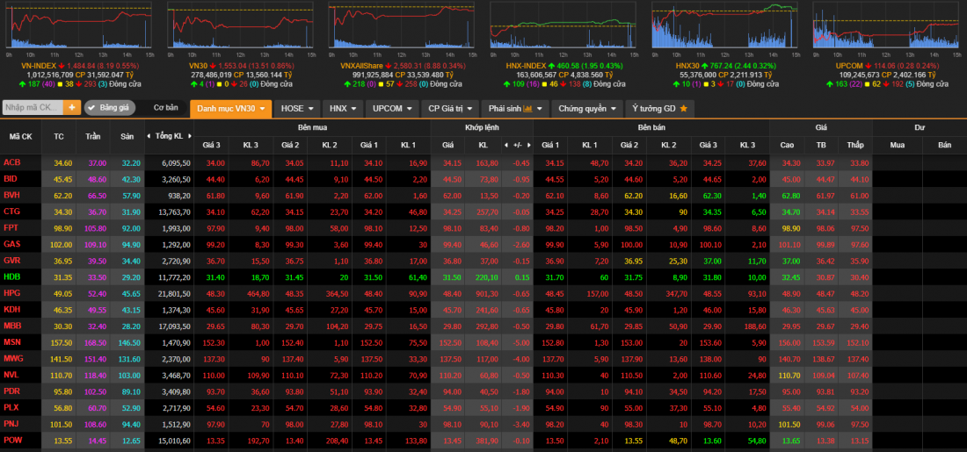Click left arrow beside Tổng KL header

pyautogui.click(x=149, y=137)
